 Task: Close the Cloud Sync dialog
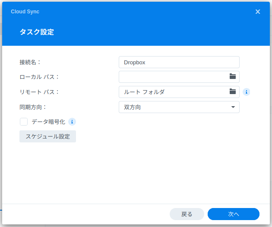pyautogui.click(x=258, y=12)
